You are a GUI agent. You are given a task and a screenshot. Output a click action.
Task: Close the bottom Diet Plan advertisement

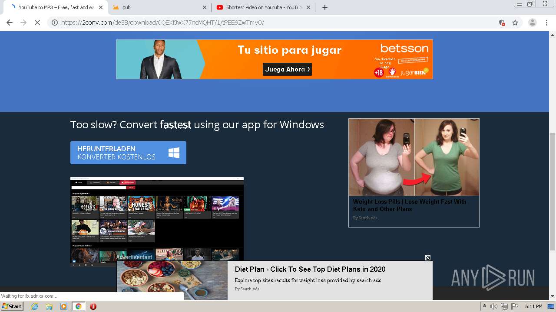tap(428, 258)
